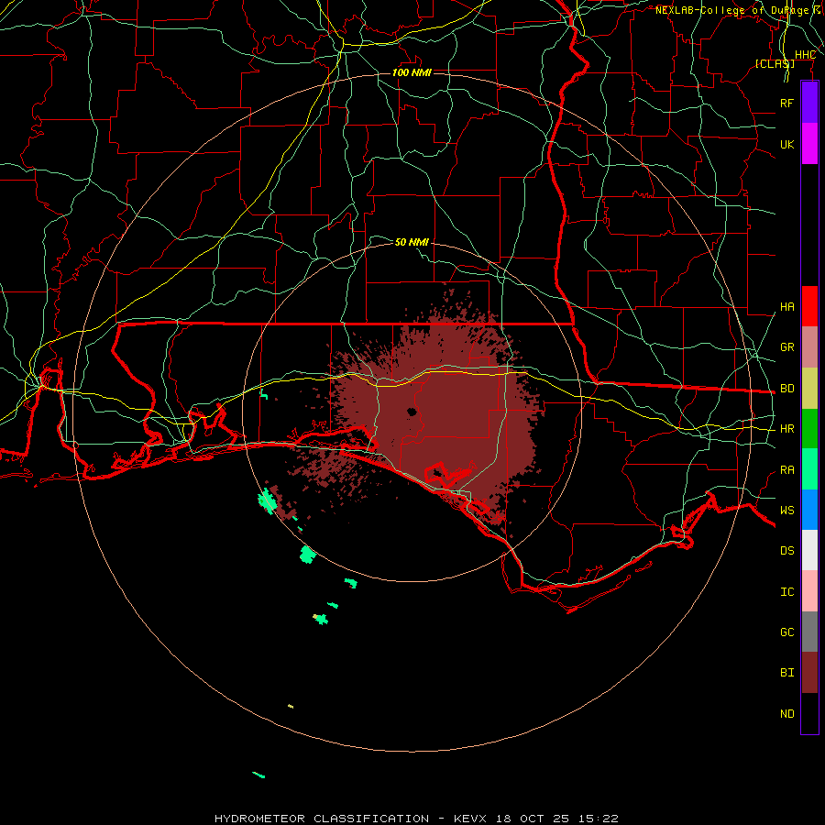
Task: Click the UK magenta legend swatch
Action: click(x=809, y=144)
